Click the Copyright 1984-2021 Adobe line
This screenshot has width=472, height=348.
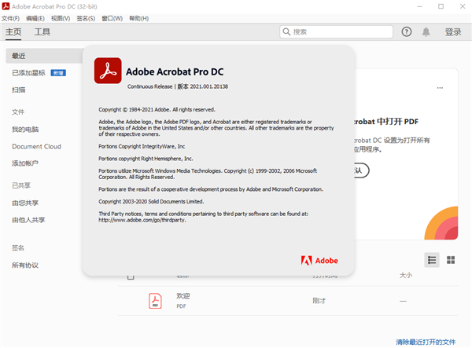(x=157, y=110)
